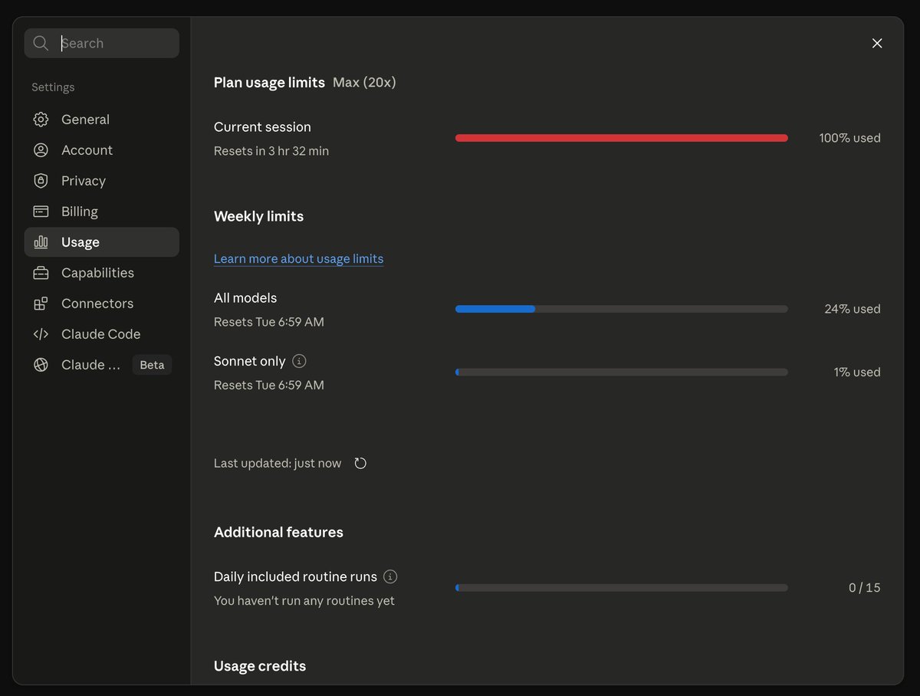Screen dimensions: 920x696
Task: Click the Account person icon
Action: (x=41, y=150)
